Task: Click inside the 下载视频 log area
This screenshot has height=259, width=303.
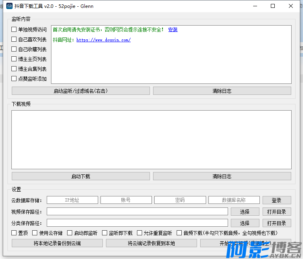Action: [x=151, y=140]
